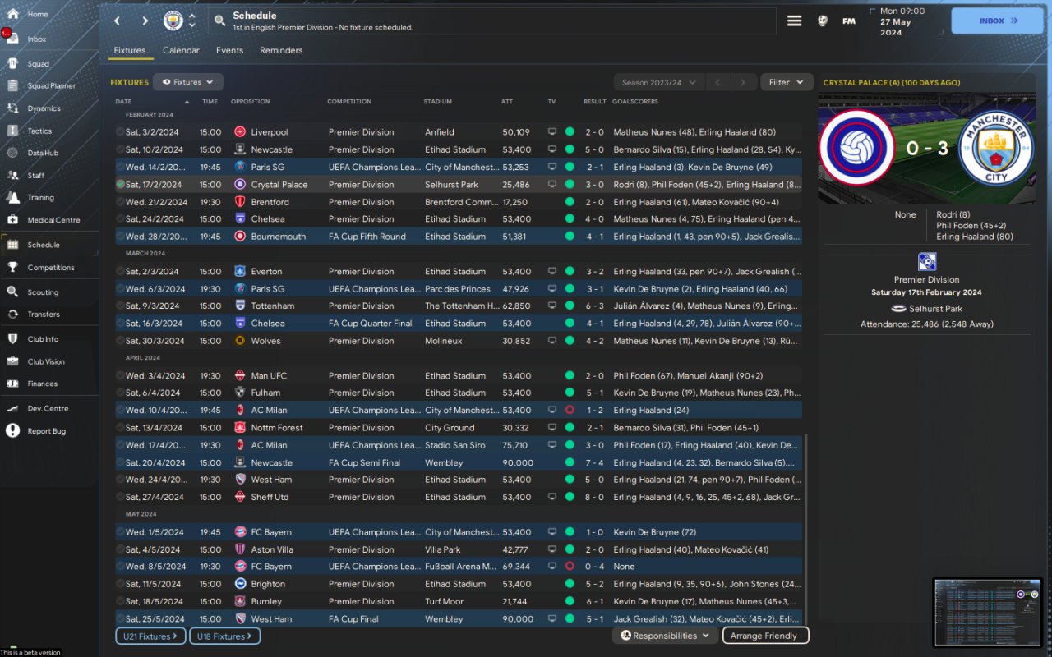Screen dimensions: 1052x657
Task: Tick the selection circle for Burnley fixture
Action: pyautogui.click(x=120, y=602)
